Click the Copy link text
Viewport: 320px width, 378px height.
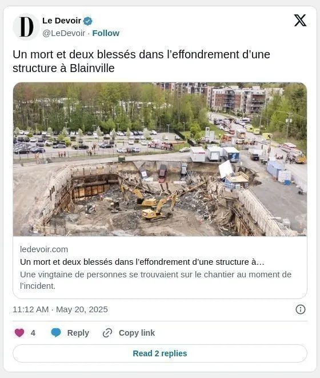137,333
